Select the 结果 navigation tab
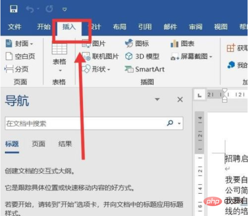This screenshot has height=216, width=248. pos(65,144)
